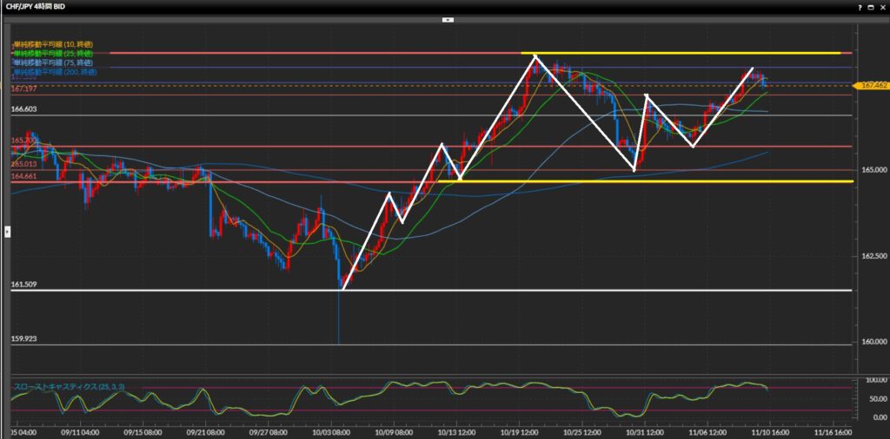
Task: Open help with the question mark icon
Action: coord(859,7)
